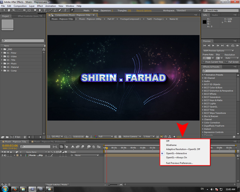Image resolution: width=240 pixels, height=192 pixels.
Task: Toggle the composition viewer lock icon
Action: click(52, 15)
